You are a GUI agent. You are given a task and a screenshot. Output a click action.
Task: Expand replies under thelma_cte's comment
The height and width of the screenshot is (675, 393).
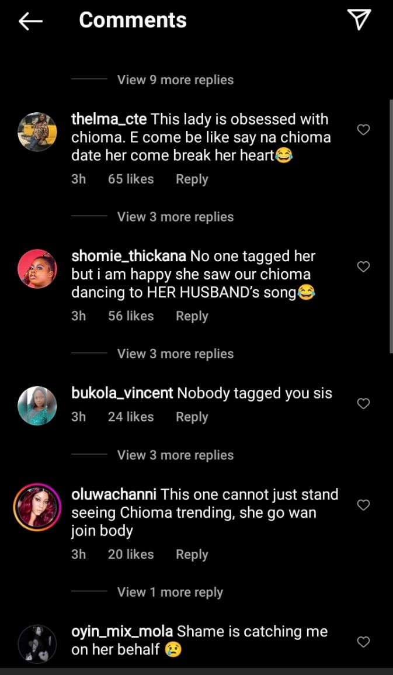175,217
